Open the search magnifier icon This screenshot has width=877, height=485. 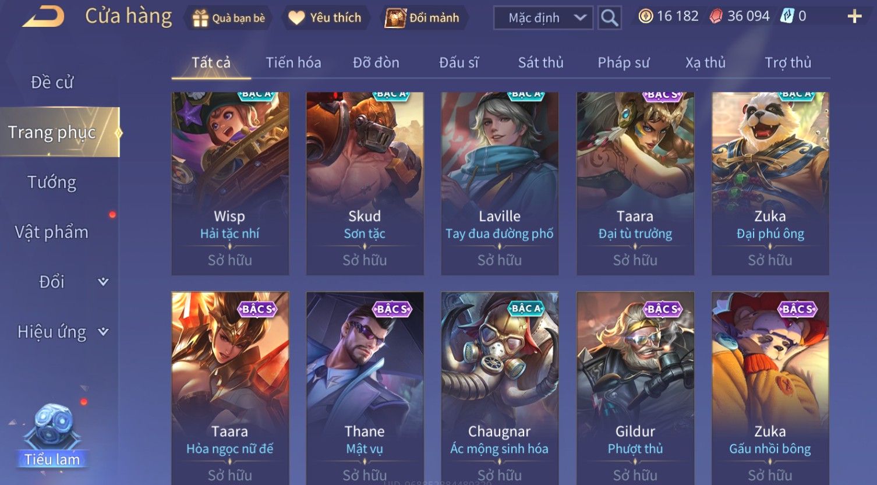point(609,18)
